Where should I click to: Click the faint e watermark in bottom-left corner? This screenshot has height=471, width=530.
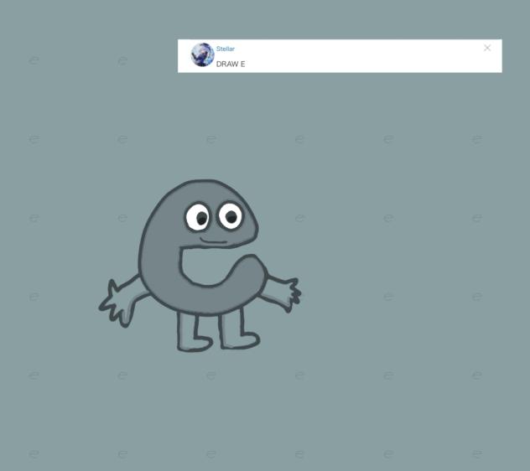[34, 454]
